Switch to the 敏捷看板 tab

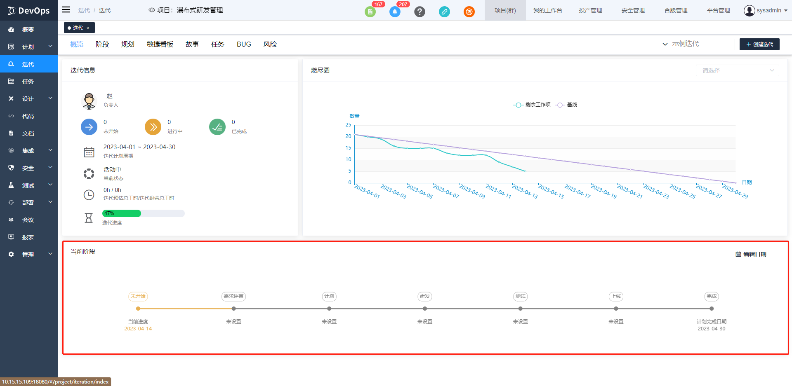tap(160, 44)
